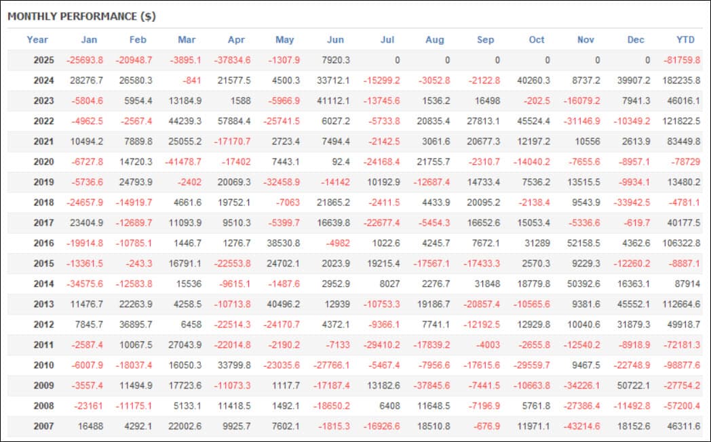Click the 2013 December value 45552.1
Screen dimensions: 711x442
click(634, 304)
